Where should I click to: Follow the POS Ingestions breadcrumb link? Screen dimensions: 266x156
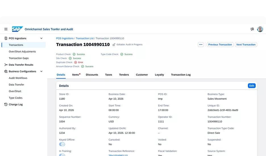point(65,38)
